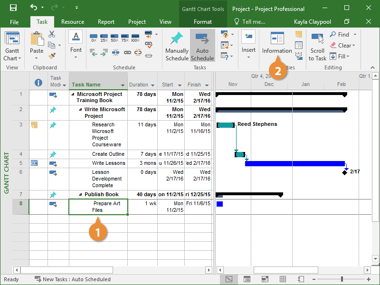The height and width of the screenshot is (285, 380).
Task: Open Task Information from the ribbon
Action: pyautogui.click(x=277, y=43)
